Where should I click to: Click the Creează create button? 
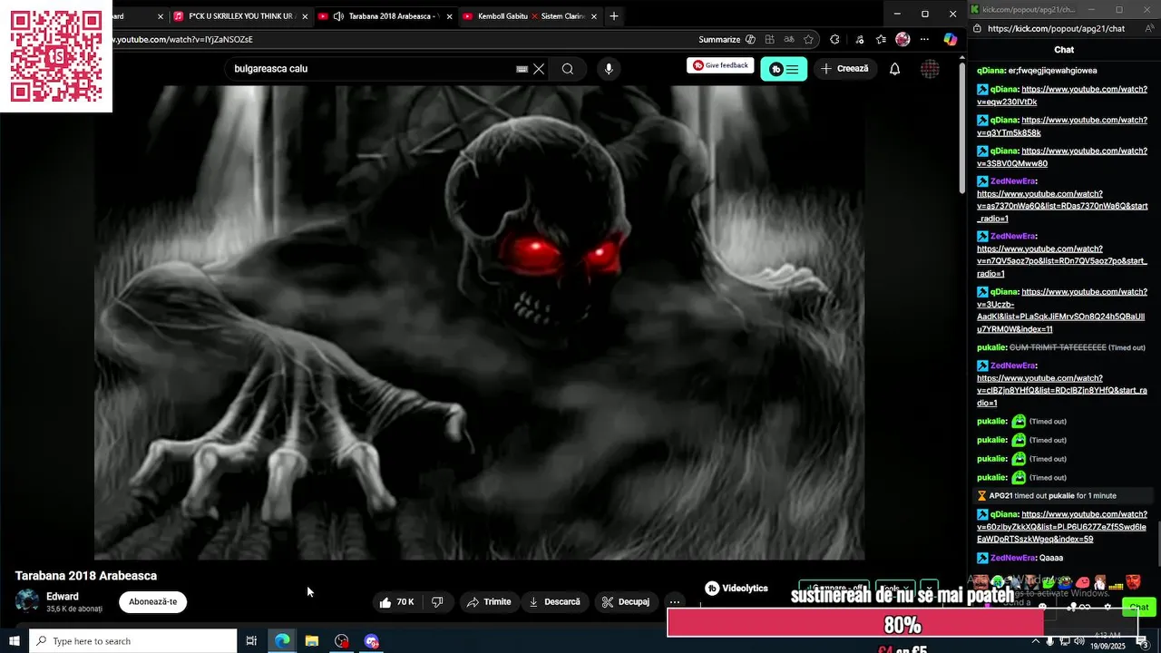[844, 69]
